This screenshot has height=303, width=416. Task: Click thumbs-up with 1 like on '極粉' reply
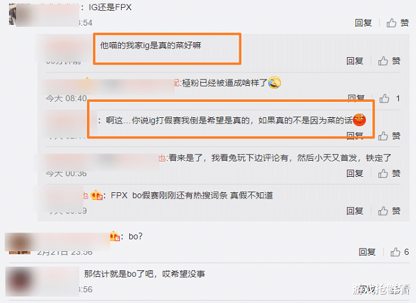(390, 99)
